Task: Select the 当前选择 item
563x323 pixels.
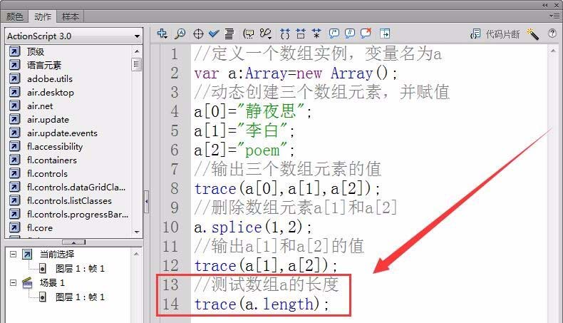Action: click(57, 255)
